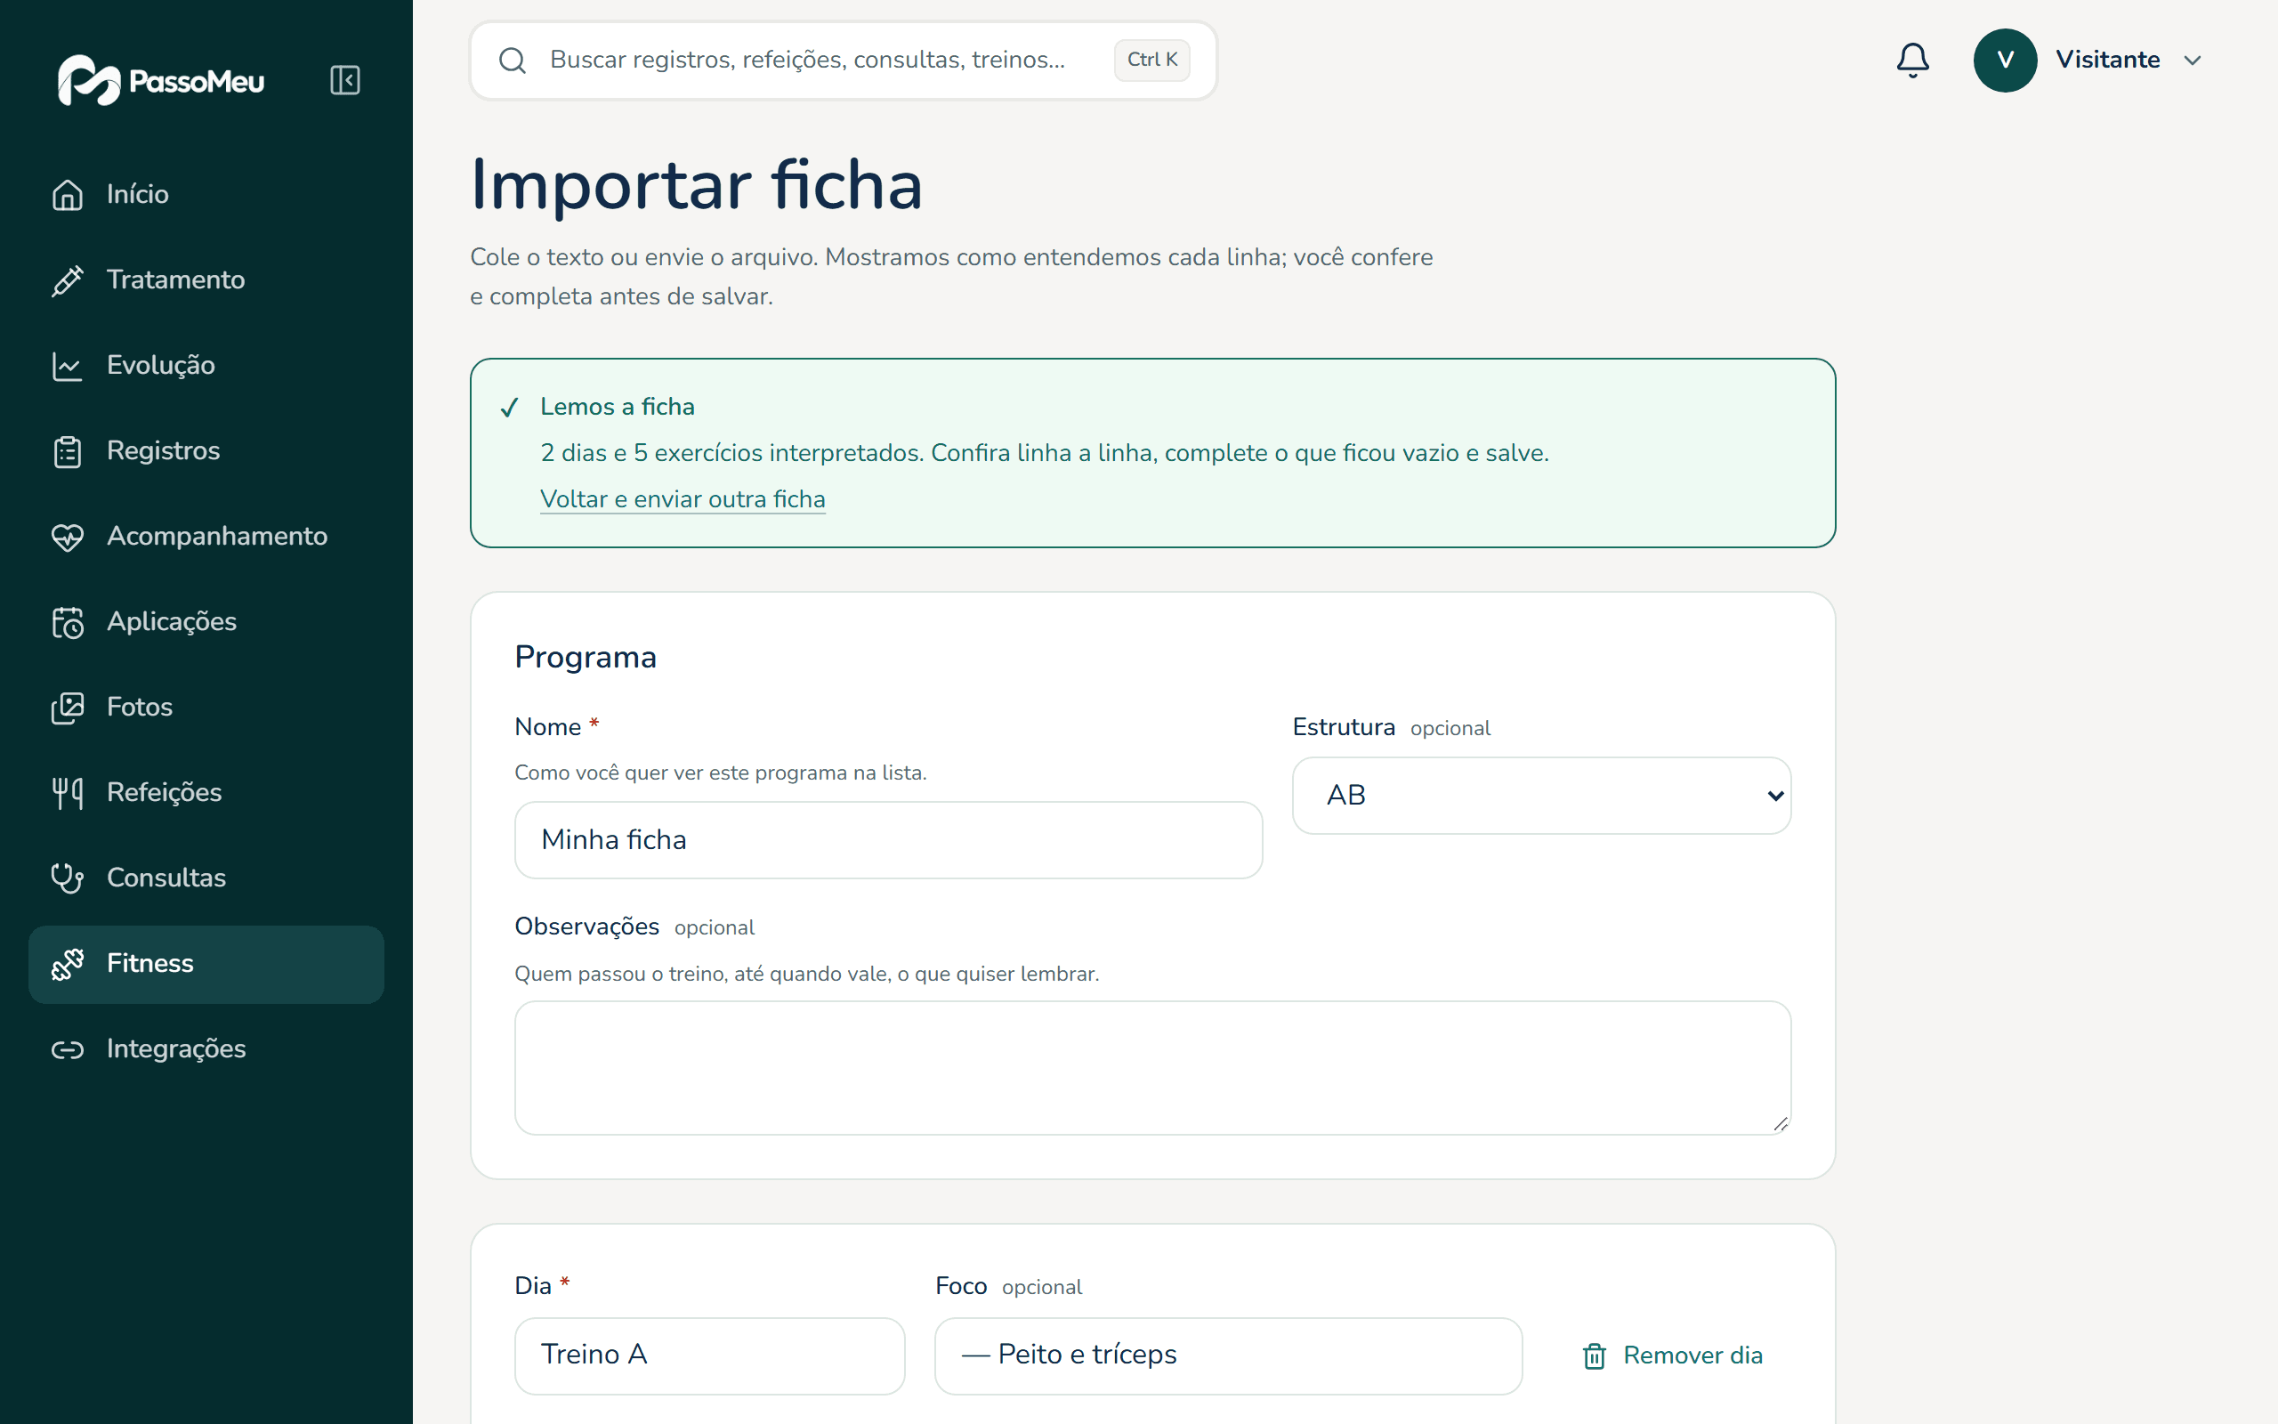The width and height of the screenshot is (2278, 1424).
Task: Open Tratamento syringe icon
Action: (67, 279)
